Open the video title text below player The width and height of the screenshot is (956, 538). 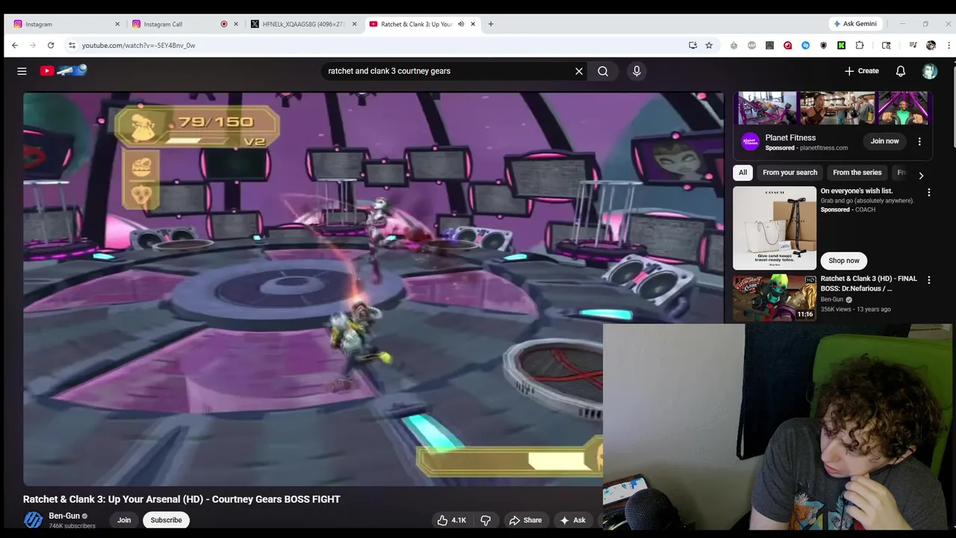[181, 499]
